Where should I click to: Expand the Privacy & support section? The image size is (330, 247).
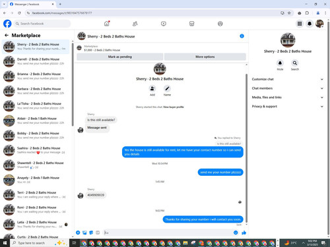(288, 106)
